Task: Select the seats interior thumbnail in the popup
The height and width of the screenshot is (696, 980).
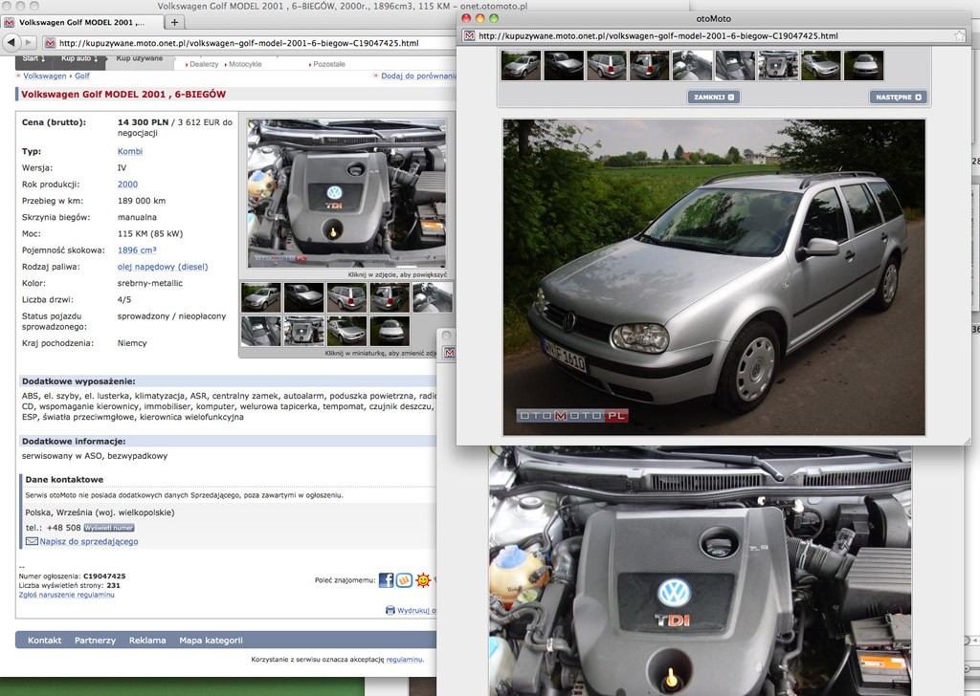Action: pos(735,66)
